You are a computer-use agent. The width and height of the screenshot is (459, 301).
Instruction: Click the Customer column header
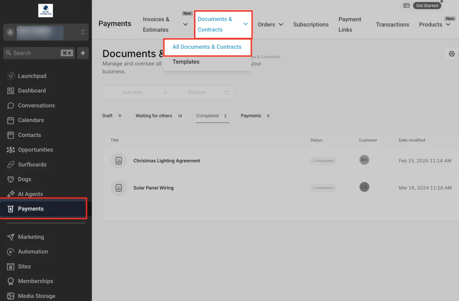(368, 140)
